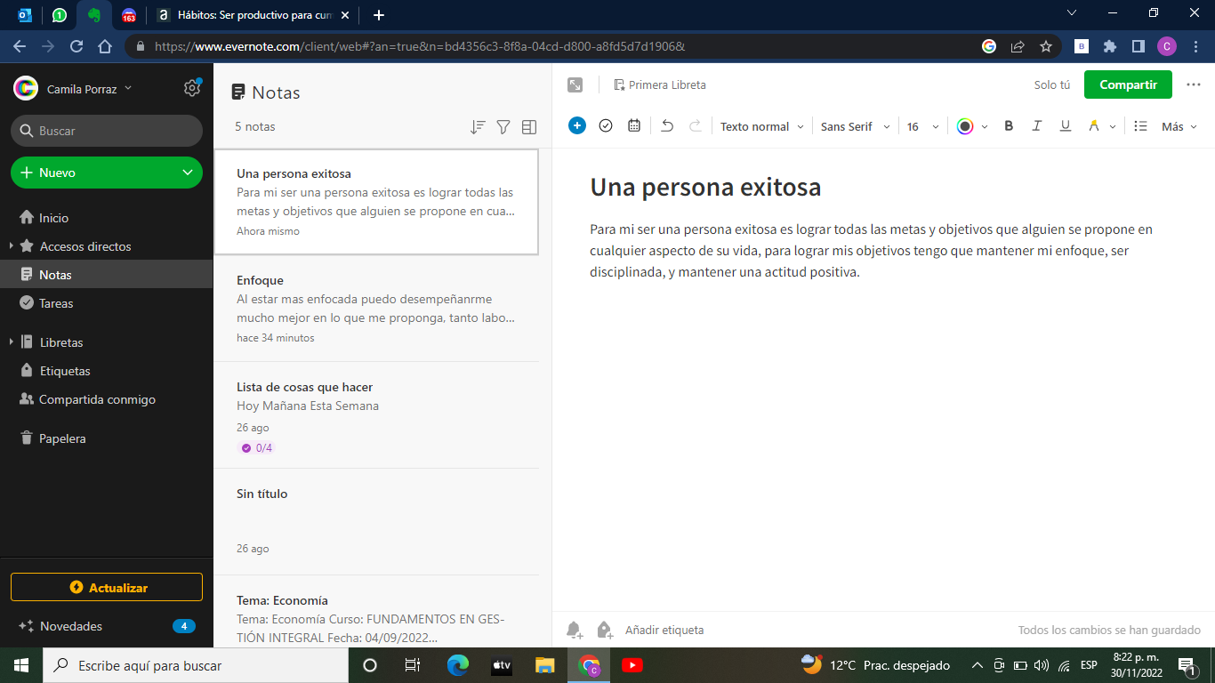Reload the Evernote page
1215x683 pixels.
[x=76, y=46]
